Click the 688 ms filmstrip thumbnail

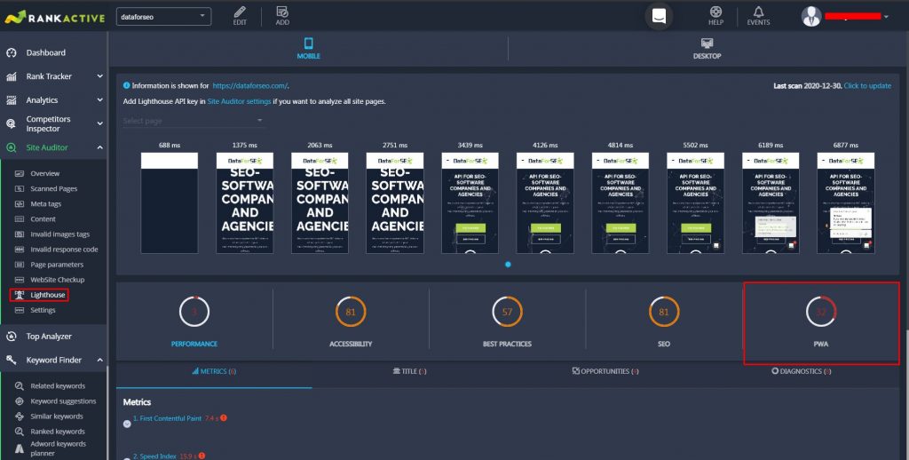pos(170,203)
